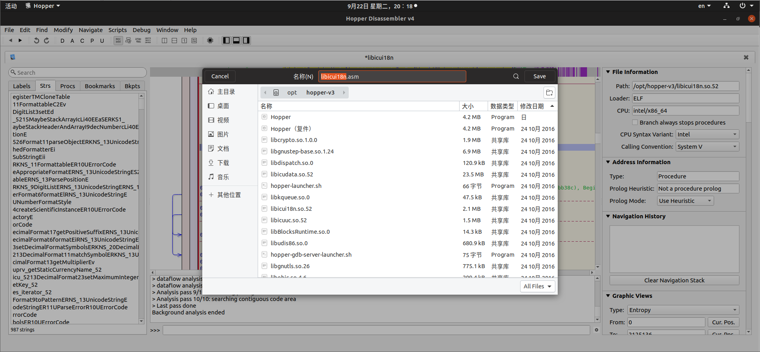This screenshot has width=760, height=352.
Task: Go to the opt folder in path bar
Action: pyautogui.click(x=292, y=93)
